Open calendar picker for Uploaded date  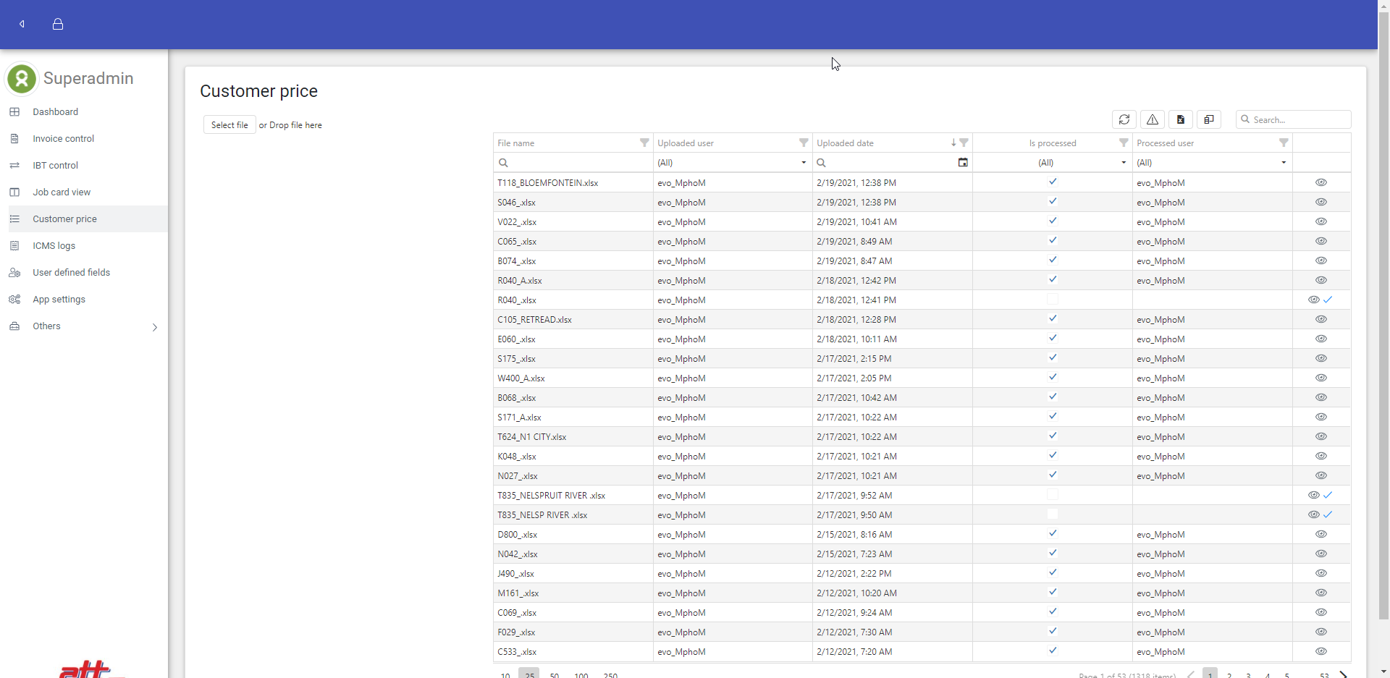coord(962,162)
